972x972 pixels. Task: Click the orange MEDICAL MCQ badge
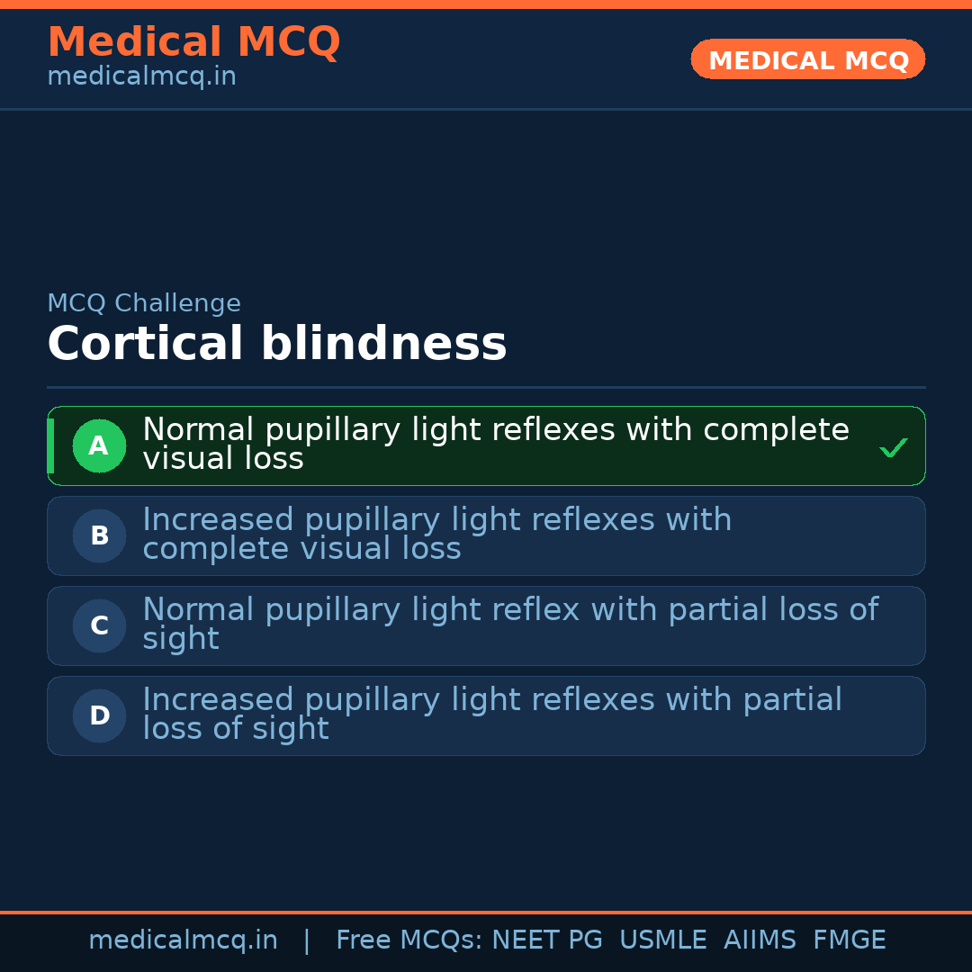click(807, 59)
